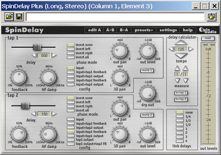The width and height of the screenshot is (221, 155).
Task: Click the edit A menu item
Action: point(94,30)
